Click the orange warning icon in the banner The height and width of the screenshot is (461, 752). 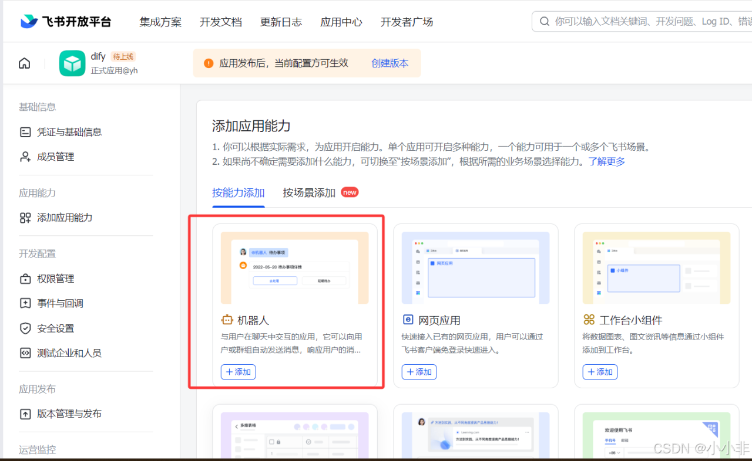(x=209, y=63)
